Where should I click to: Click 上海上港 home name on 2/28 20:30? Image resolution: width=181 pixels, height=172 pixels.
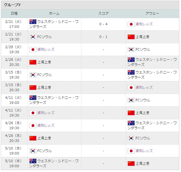pos(44,62)
